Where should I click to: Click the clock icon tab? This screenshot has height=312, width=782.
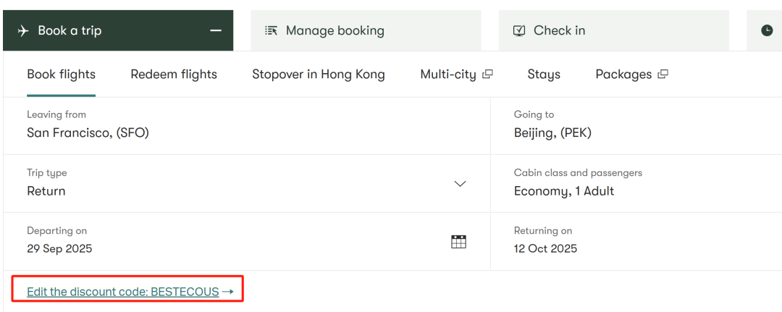coord(767,30)
